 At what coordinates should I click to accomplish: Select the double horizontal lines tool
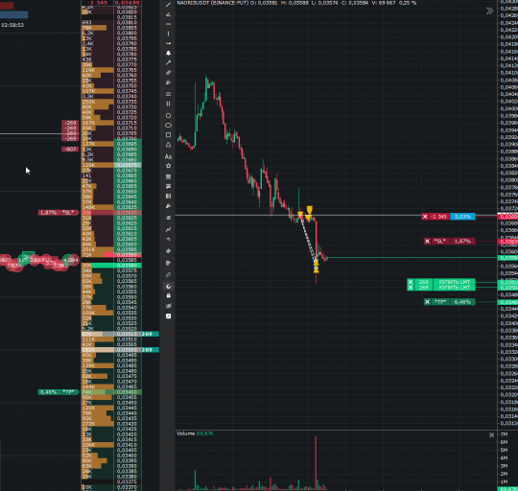click(168, 94)
